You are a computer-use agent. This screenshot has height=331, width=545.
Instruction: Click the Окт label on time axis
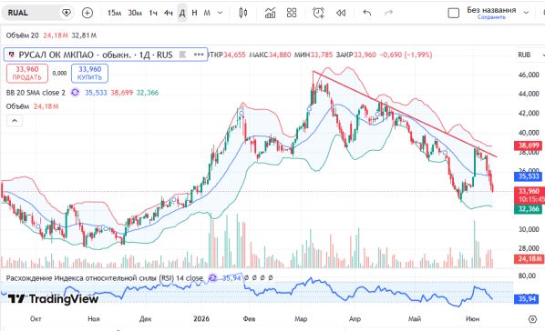pos(36,319)
